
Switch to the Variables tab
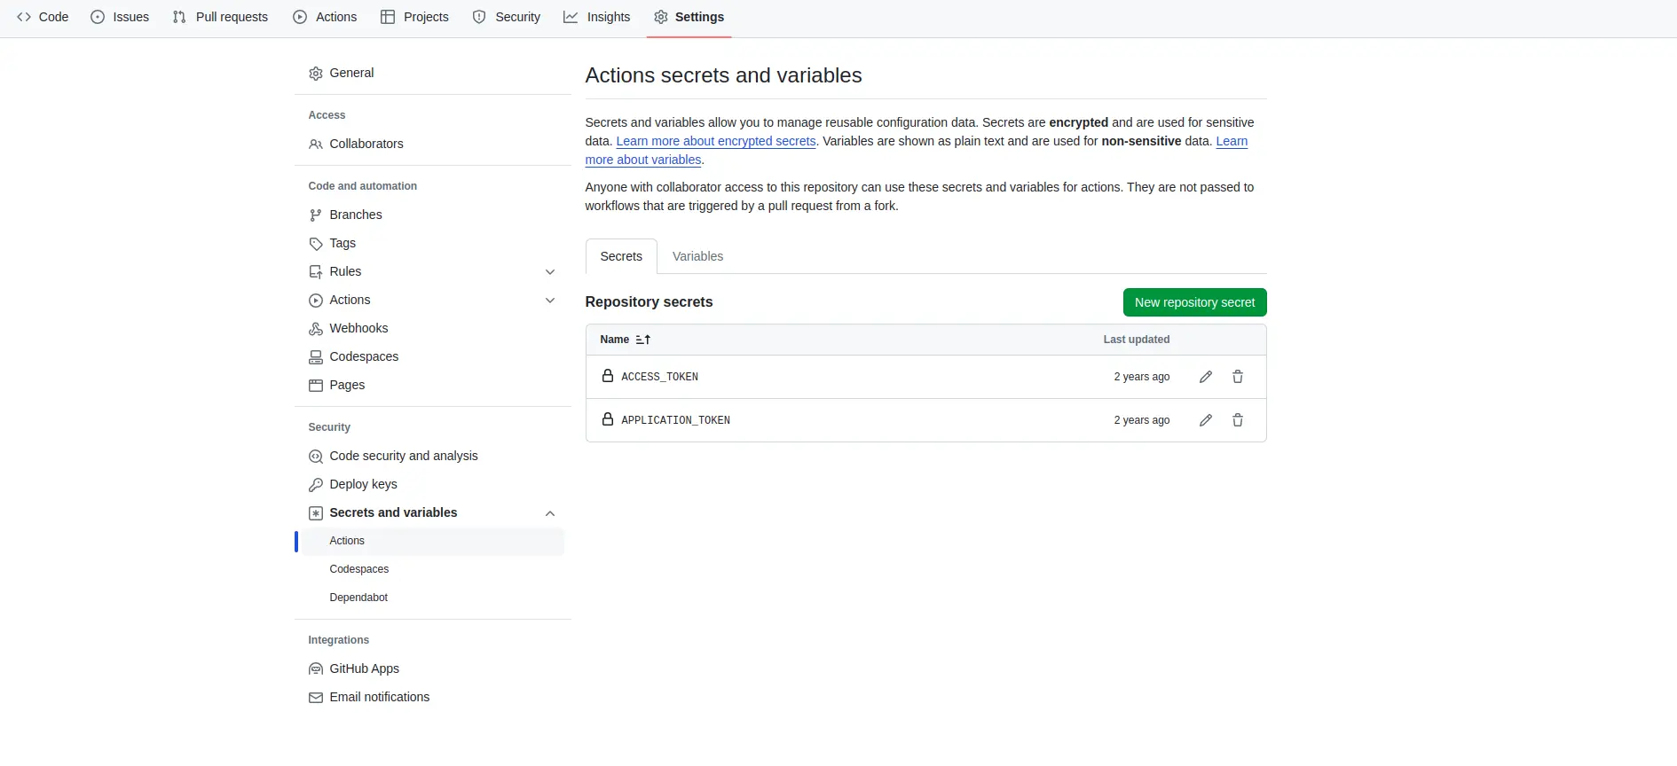[x=697, y=256]
